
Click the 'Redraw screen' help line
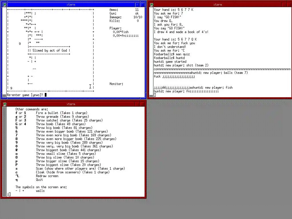[x=47, y=176]
